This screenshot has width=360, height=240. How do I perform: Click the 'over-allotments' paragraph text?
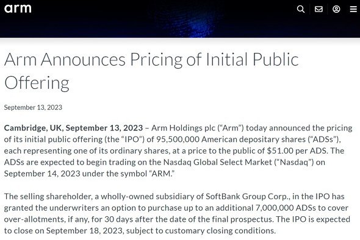pos(34,219)
